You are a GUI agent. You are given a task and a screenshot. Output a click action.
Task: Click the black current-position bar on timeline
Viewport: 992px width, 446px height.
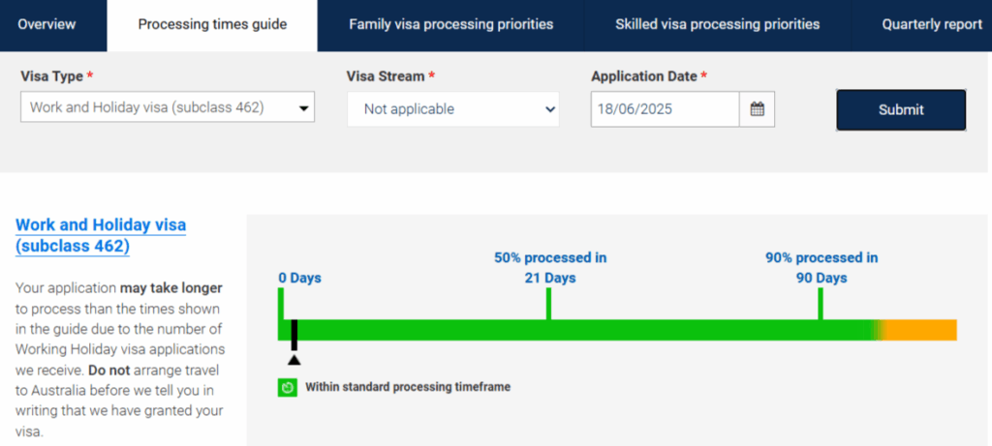point(294,334)
